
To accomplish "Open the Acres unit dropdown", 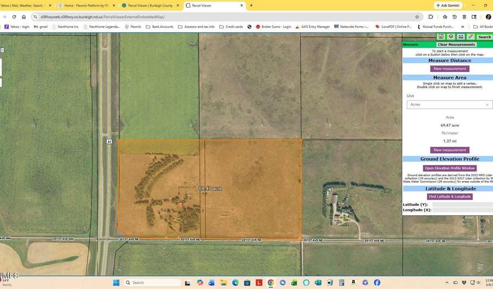I will coord(449,104).
